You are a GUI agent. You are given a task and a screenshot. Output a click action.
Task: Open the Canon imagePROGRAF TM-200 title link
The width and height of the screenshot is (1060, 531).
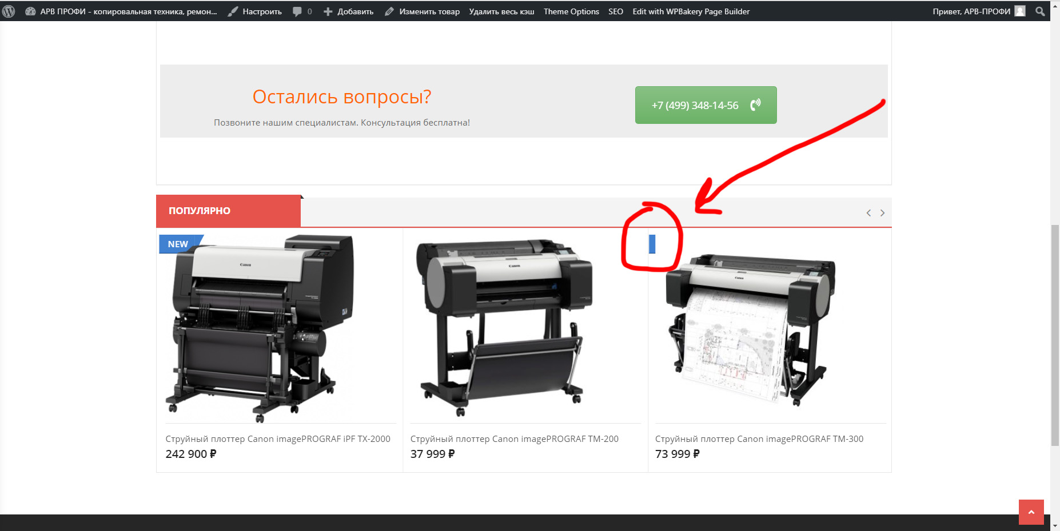pos(515,439)
